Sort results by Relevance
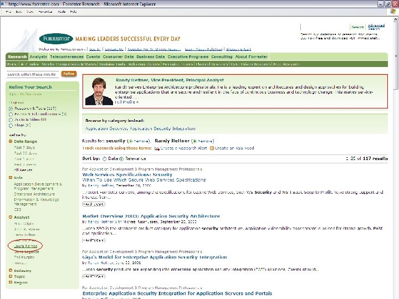This screenshot has width=399, height=299. point(121,159)
